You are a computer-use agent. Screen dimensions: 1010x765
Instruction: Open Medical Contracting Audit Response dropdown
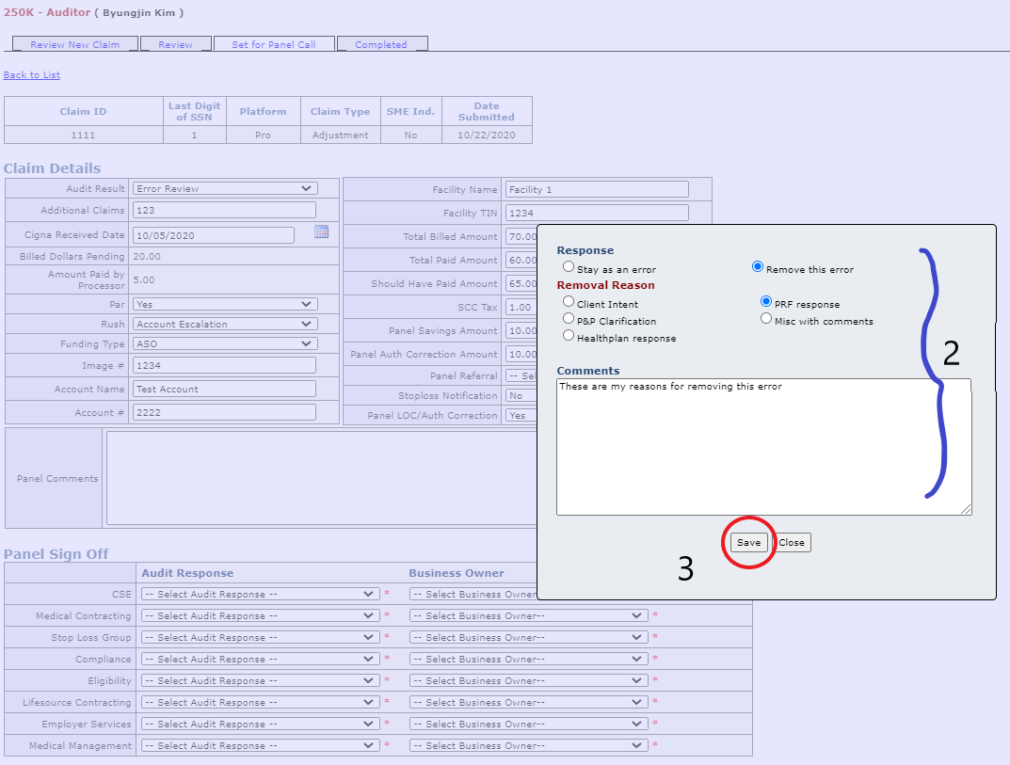click(260, 615)
